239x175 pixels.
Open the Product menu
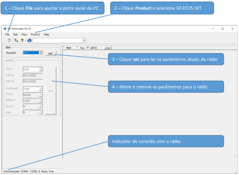(35, 35)
